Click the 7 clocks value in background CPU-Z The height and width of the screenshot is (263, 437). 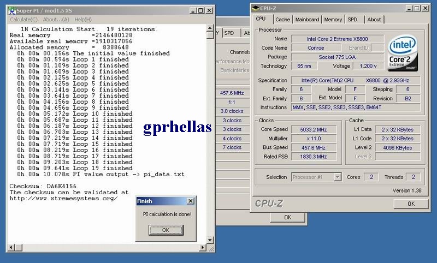[x=232, y=147]
